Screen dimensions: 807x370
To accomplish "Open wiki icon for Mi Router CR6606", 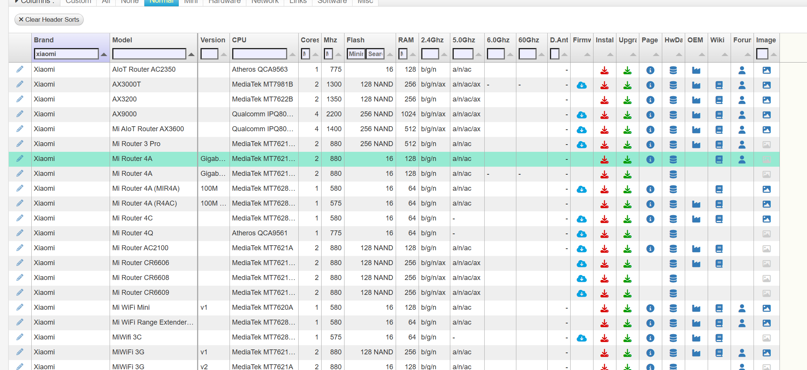I will 719,264.
